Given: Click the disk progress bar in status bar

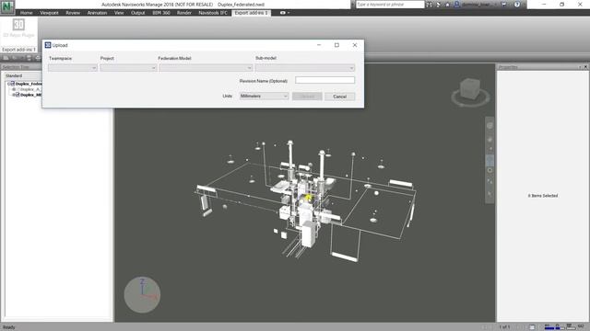Looking at the screenshot, I should coord(560,327).
